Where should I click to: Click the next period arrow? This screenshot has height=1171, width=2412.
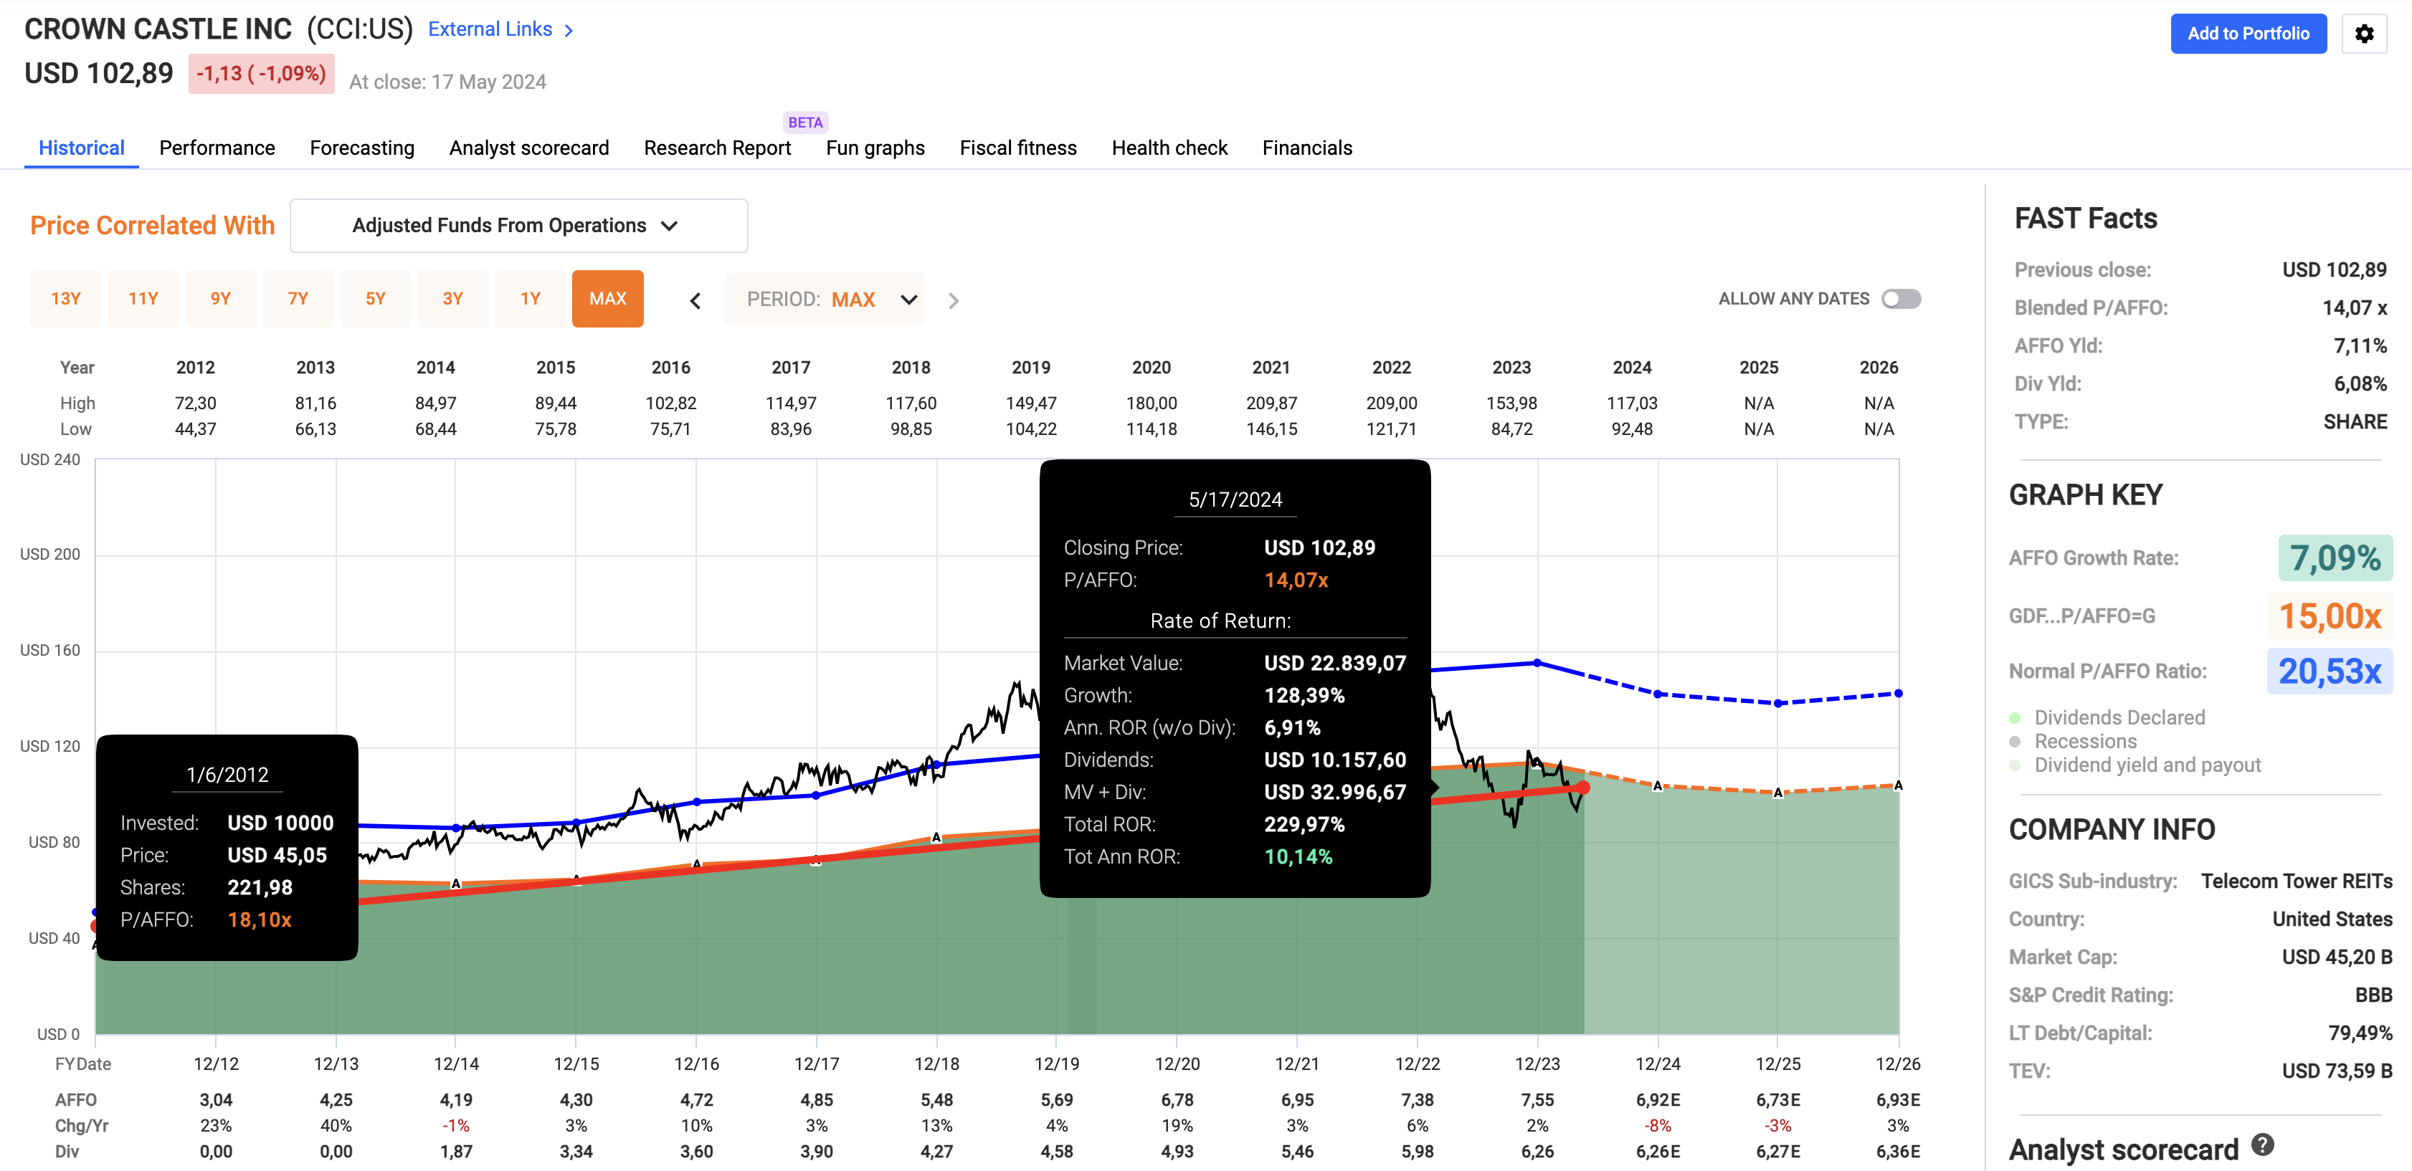point(953,300)
